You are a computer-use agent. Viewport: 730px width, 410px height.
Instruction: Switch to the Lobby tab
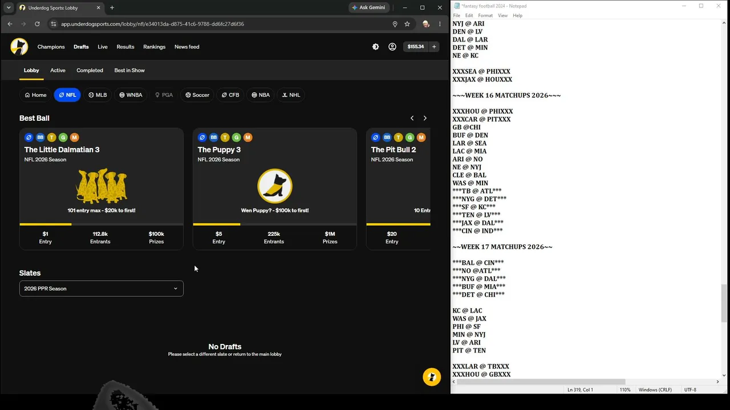pos(31,70)
